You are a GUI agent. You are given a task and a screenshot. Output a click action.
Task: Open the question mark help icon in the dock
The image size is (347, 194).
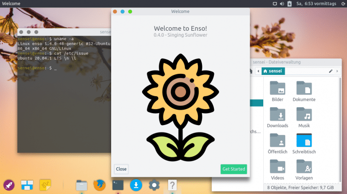[x=172, y=185]
